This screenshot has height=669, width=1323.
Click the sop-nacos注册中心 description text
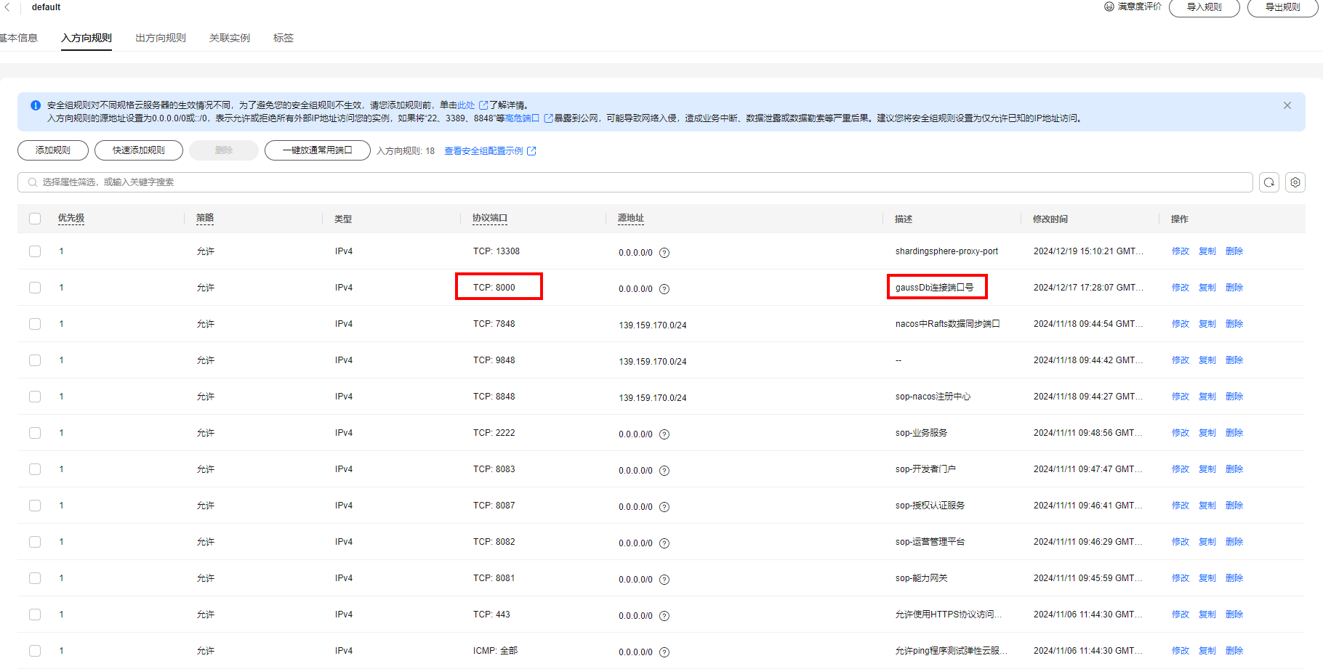pyautogui.click(x=933, y=397)
